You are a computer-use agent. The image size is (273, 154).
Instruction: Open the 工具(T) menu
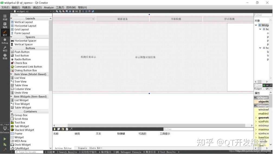click(60, 7)
